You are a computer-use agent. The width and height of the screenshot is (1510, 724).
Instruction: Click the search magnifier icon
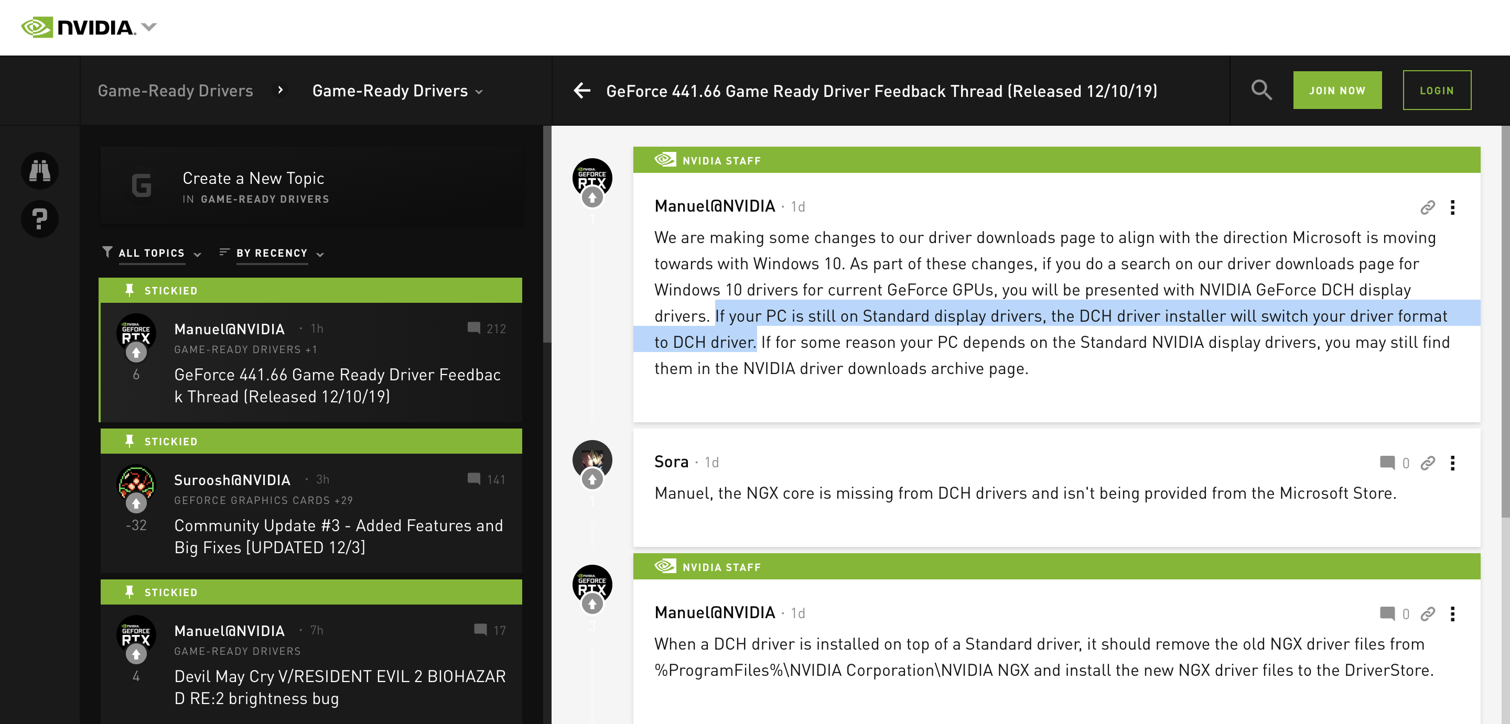(1261, 90)
